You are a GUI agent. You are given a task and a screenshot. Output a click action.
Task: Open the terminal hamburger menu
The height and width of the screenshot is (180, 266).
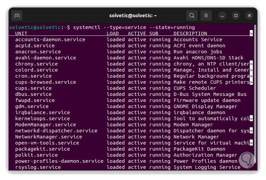pos(206,16)
